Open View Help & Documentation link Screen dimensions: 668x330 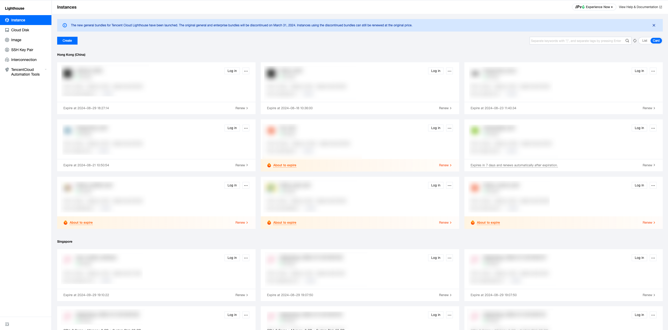click(640, 7)
